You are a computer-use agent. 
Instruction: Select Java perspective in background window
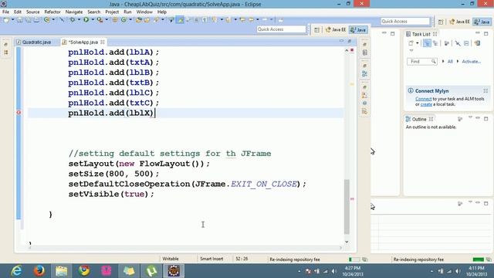pos(482,22)
